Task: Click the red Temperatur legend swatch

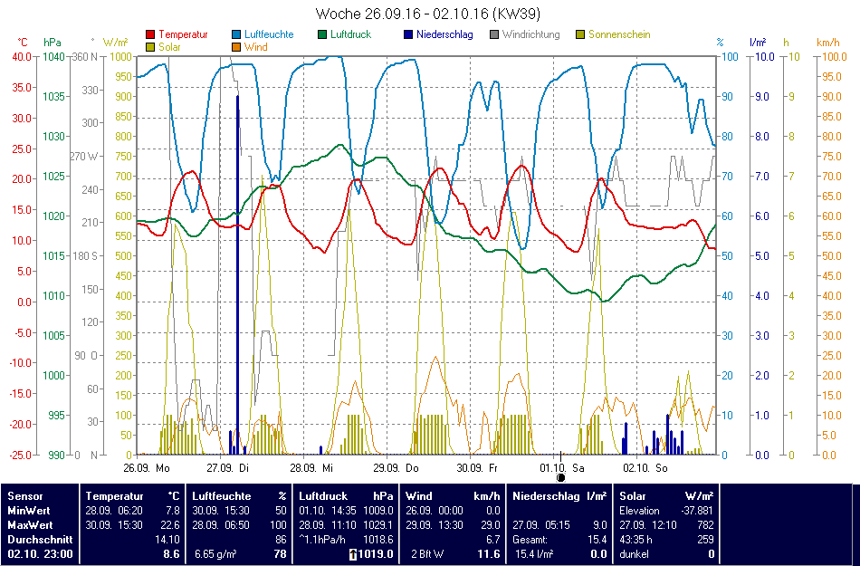Action: [150, 34]
